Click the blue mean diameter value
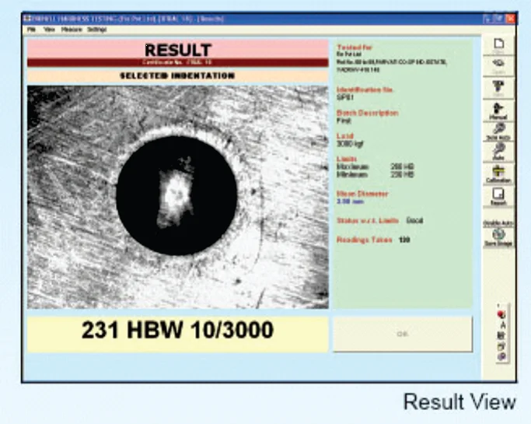The width and height of the screenshot is (531, 424). (350, 201)
